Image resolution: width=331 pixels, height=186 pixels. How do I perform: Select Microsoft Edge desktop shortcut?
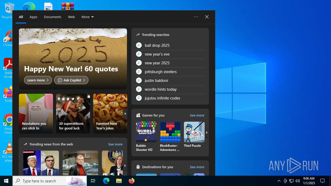point(29,6)
